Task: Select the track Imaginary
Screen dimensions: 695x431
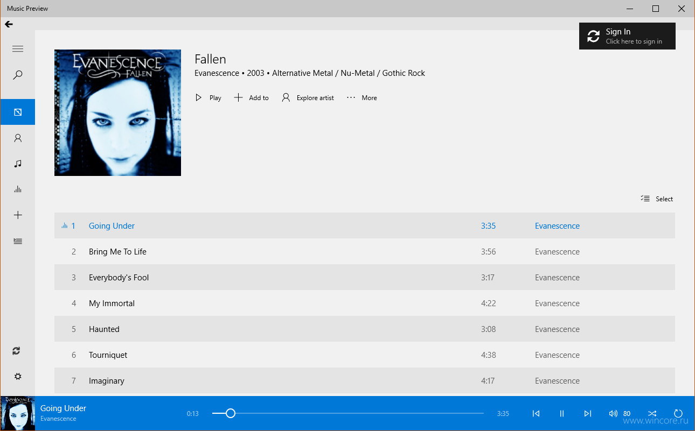Action: [365, 381]
